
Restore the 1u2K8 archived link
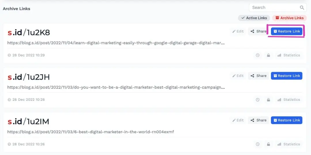pos(287,31)
